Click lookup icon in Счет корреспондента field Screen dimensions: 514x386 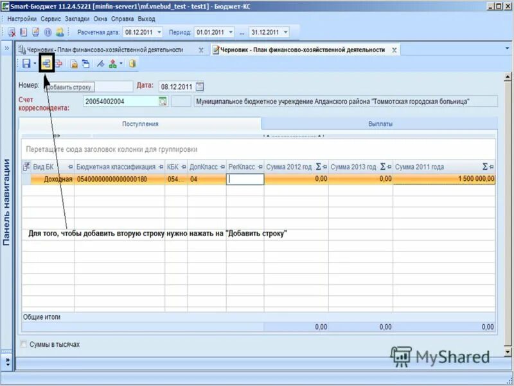pos(163,102)
